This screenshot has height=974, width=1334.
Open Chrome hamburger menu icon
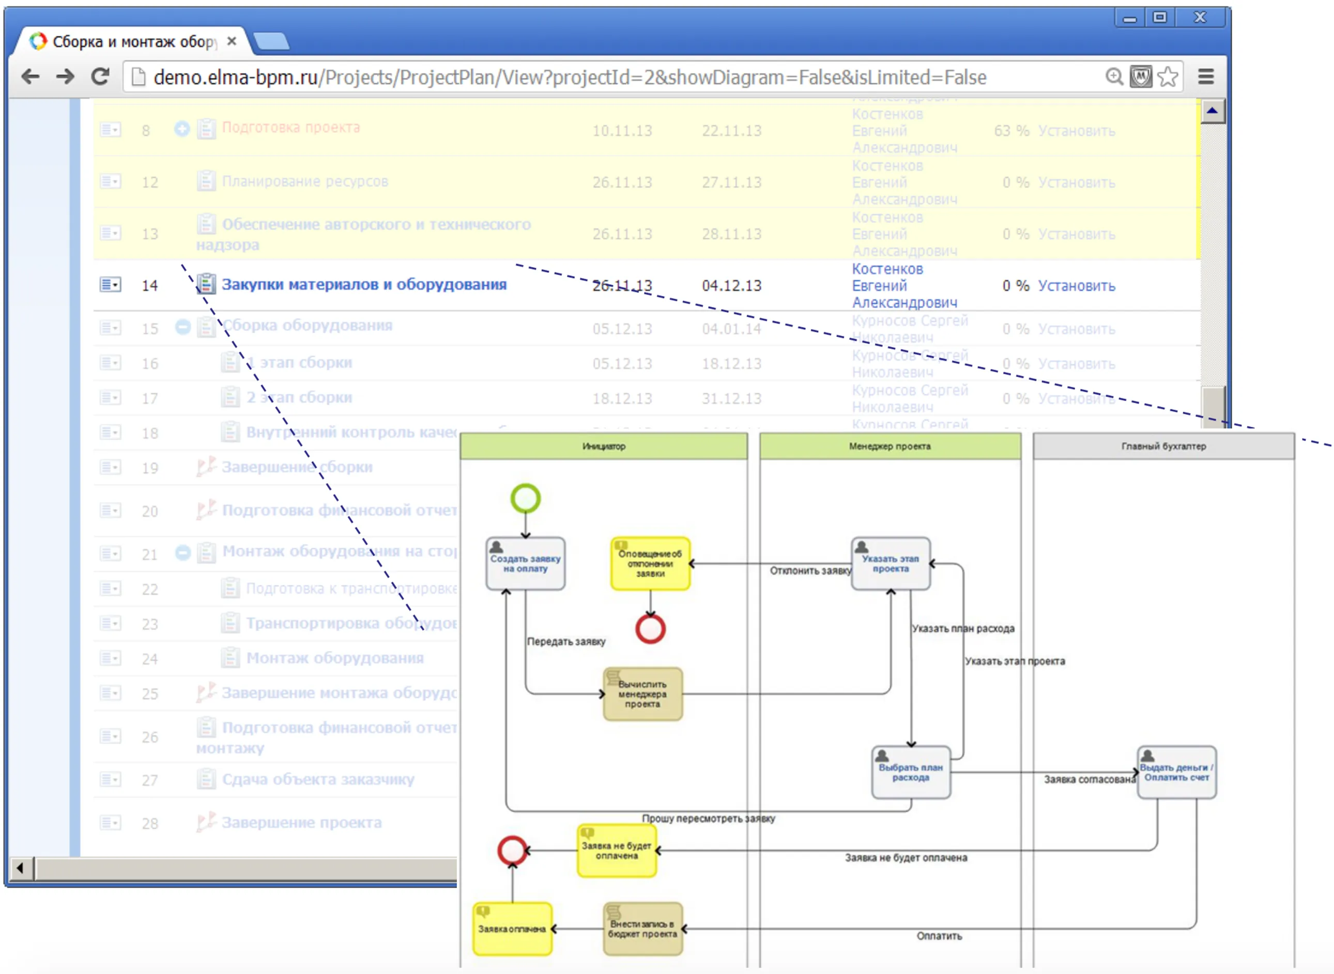pyautogui.click(x=1206, y=76)
